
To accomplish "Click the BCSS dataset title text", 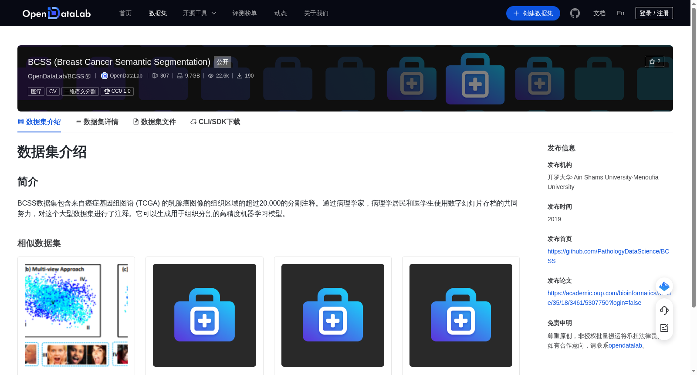I will (119, 62).
